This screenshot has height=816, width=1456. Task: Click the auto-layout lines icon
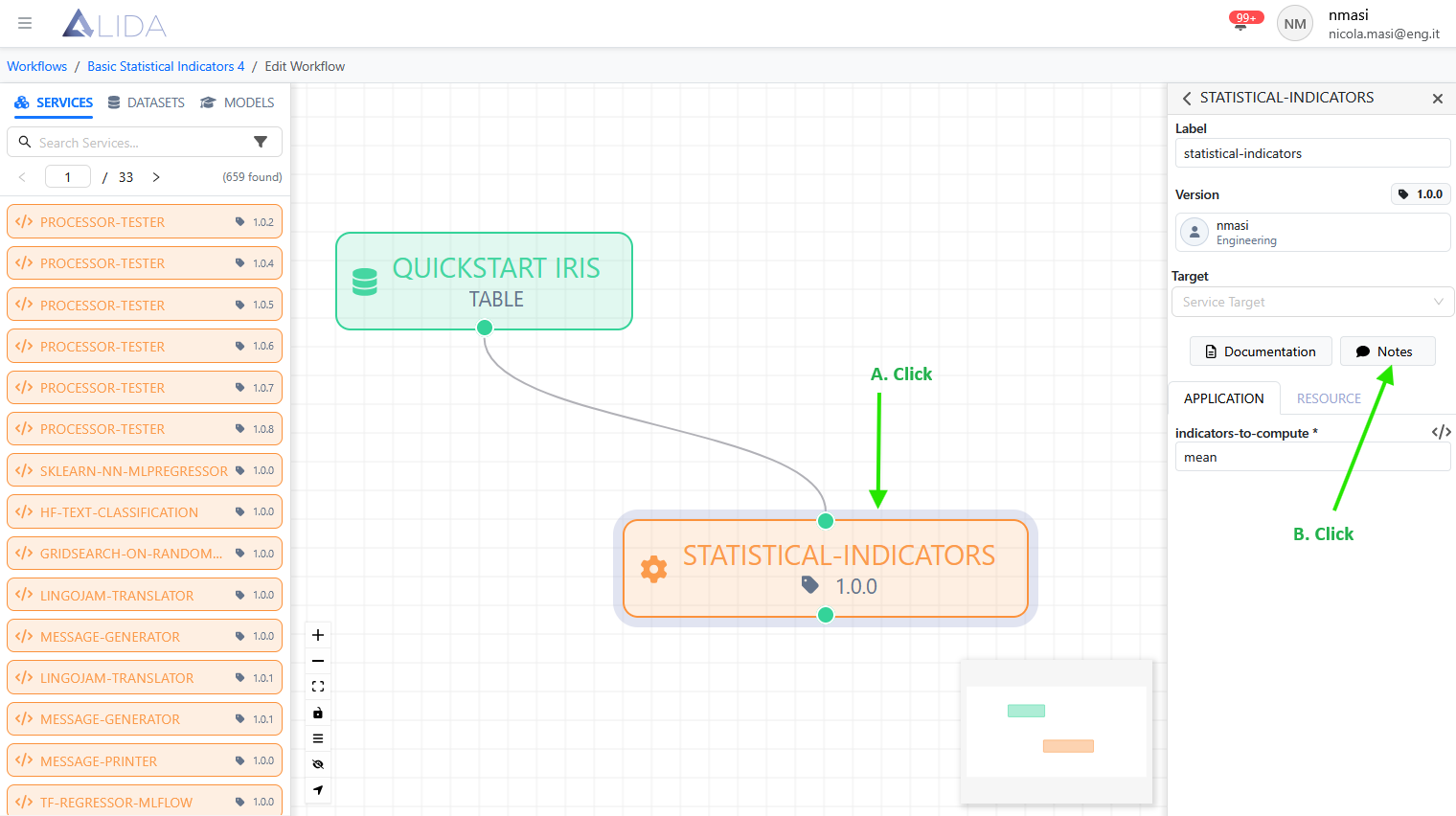click(x=318, y=738)
